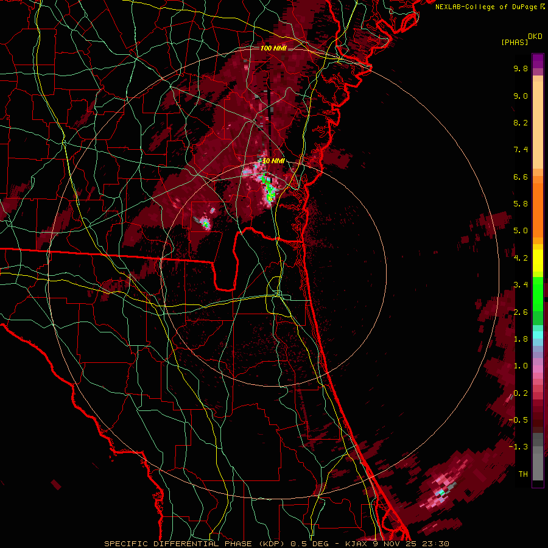Click the 50 NMI range ring label

273,161
